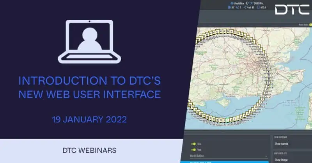Click the frequency antenna icon beside 3480 MHz
Viewport: 312px width, 163px height.
(252, 4)
